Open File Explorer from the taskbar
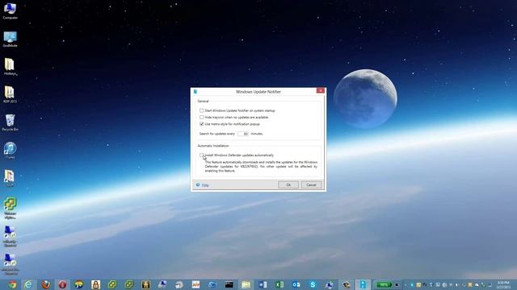 [x=246, y=284]
